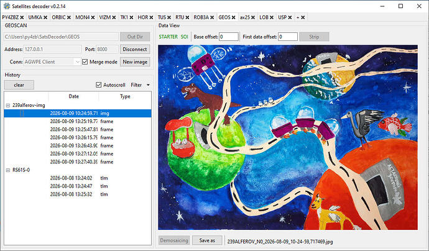
Task: Select the img row dated 10:24:59
Action: 78,113
